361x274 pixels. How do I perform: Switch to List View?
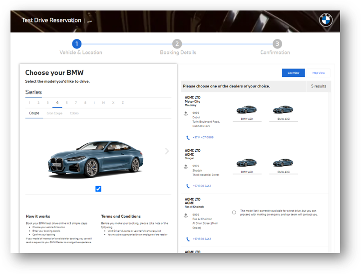tap(293, 73)
